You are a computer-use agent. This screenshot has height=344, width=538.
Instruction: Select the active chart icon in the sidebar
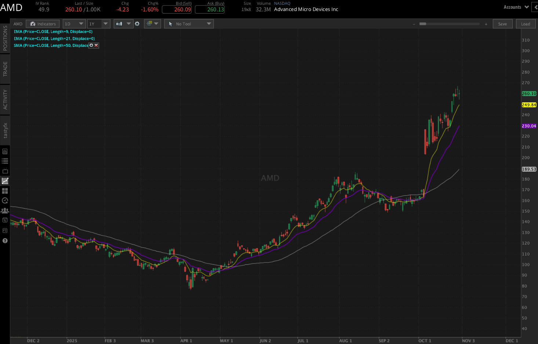(5, 180)
